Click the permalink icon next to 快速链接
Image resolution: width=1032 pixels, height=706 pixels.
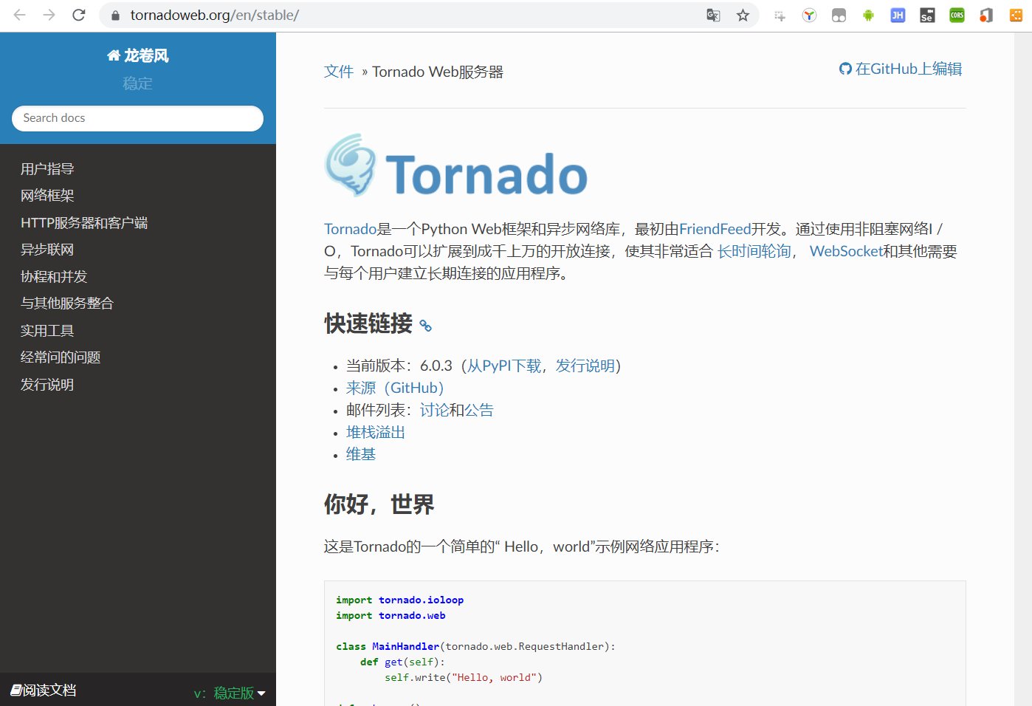[x=425, y=325]
